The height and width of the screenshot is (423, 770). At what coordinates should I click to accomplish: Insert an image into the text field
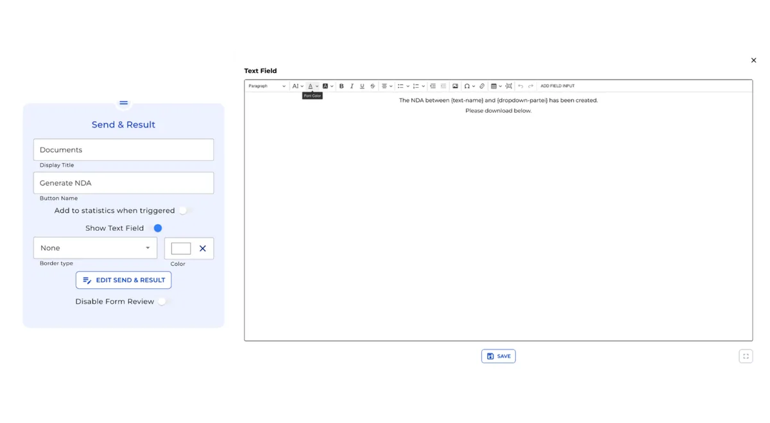pyautogui.click(x=455, y=86)
